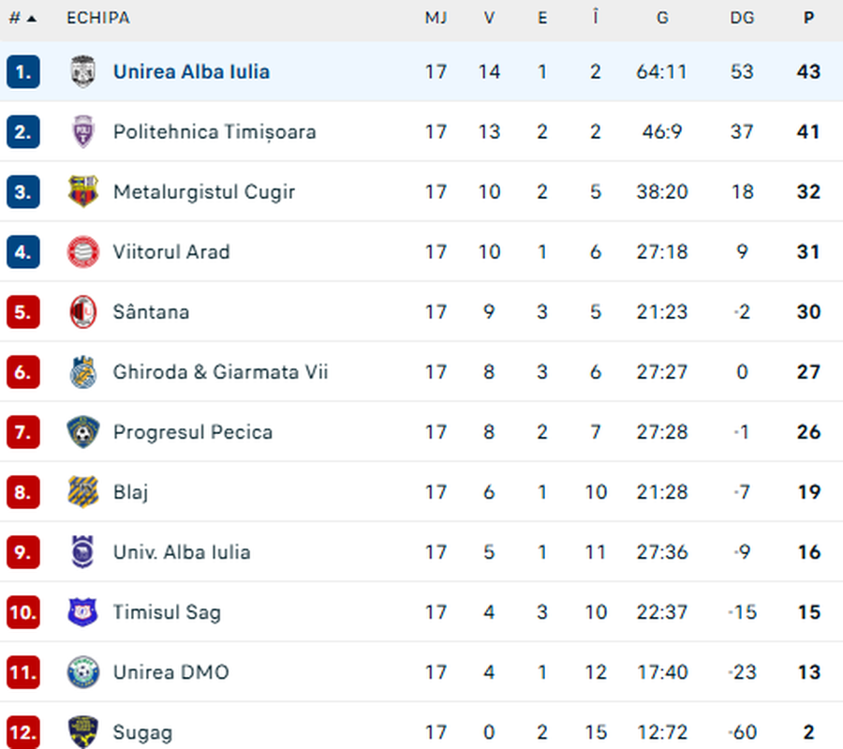This screenshot has height=749, width=843.
Task: Click the blue position 1 badge
Action: [x=23, y=72]
